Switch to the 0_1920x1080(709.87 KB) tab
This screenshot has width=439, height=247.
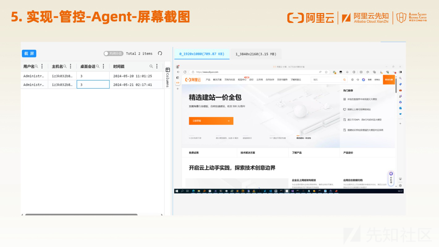(202, 54)
